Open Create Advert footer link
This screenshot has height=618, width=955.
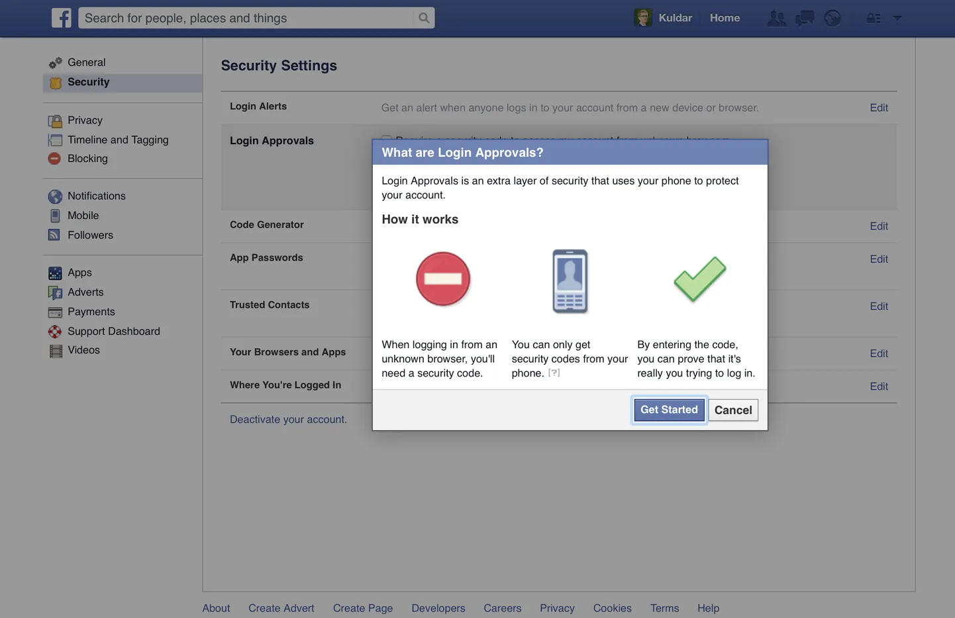coord(281,608)
